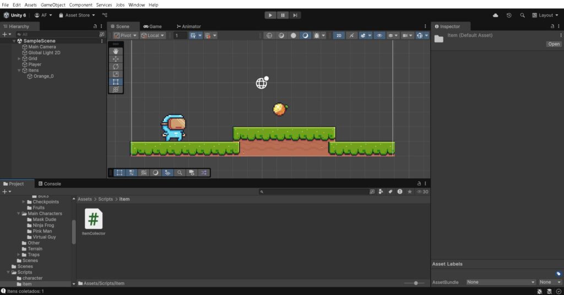Open the GameObject menu
The width and height of the screenshot is (564, 295).
pyautogui.click(x=53, y=4)
